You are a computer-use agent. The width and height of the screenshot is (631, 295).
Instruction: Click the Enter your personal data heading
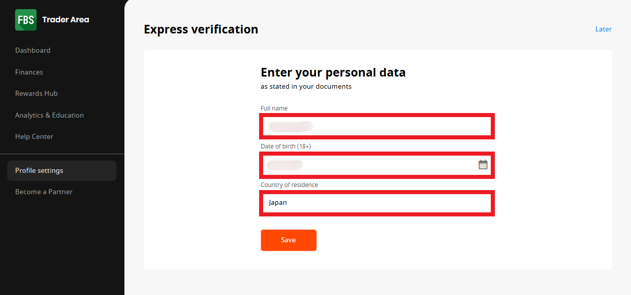point(333,72)
